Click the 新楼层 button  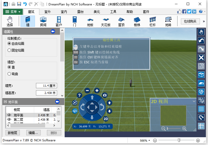[x=13, y=133]
